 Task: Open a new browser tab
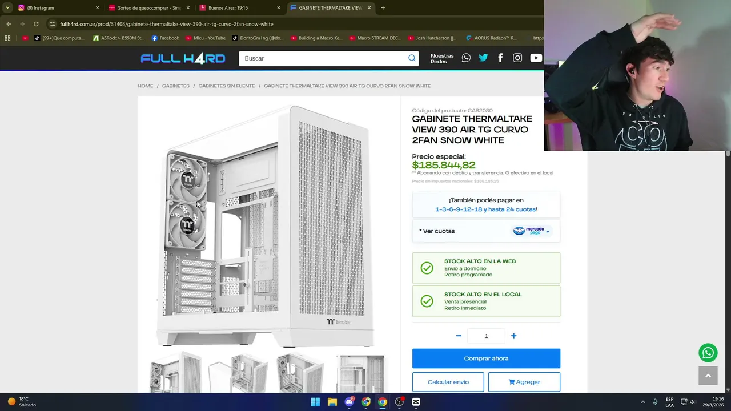click(x=383, y=8)
